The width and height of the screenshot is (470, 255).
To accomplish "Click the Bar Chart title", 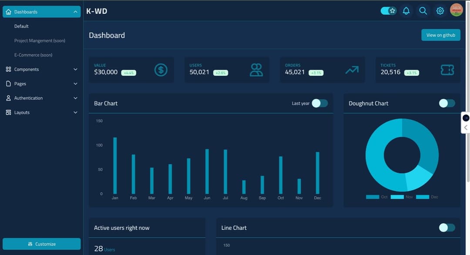I will point(106,104).
